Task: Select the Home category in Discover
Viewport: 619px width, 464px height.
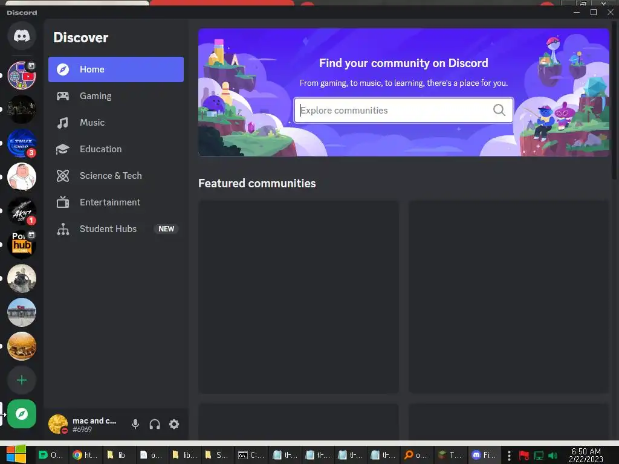Action: [116, 69]
